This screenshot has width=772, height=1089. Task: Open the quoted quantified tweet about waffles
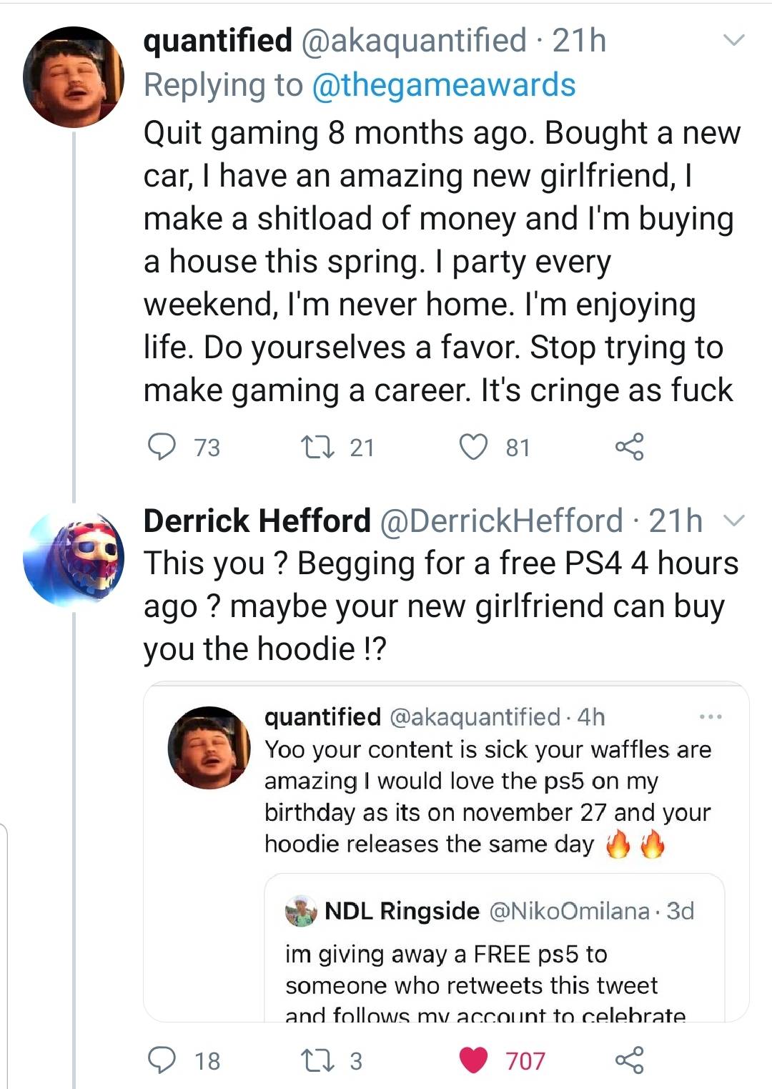tap(486, 797)
